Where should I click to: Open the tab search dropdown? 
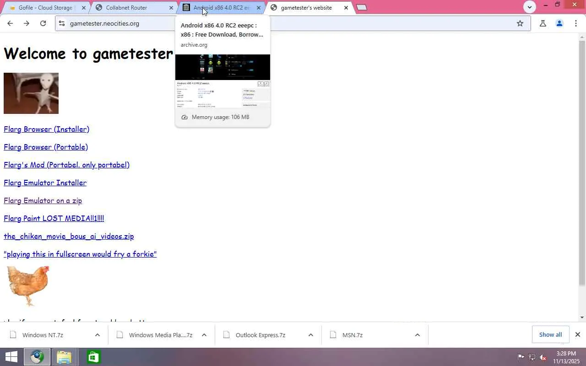click(x=530, y=7)
